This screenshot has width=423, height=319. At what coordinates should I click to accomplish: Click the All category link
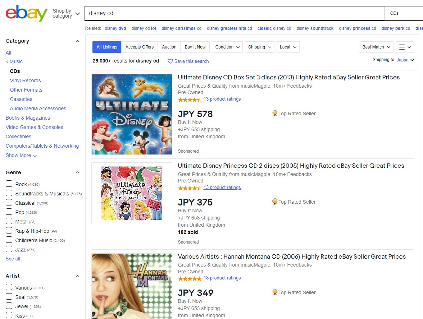[x=8, y=53]
